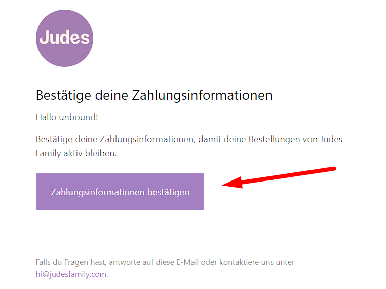Click the tail end of red arrow
The image size is (386, 289).
coord(333,168)
